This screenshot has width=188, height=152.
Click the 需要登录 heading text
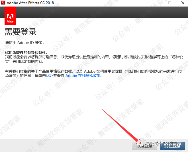pos(21,32)
